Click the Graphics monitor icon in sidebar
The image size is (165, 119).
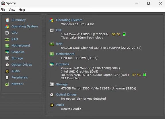click(7, 52)
